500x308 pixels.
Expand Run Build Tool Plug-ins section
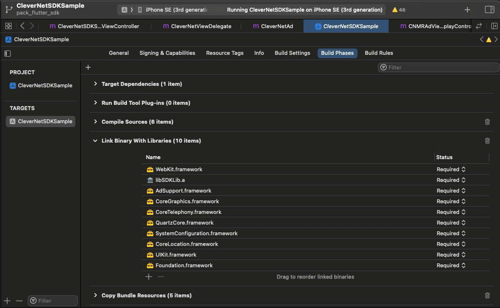(x=95, y=103)
